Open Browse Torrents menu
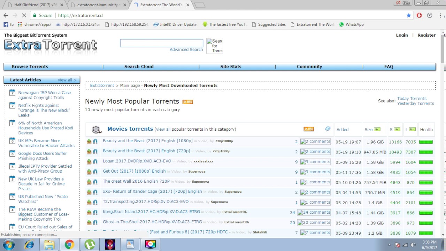 click(x=30, y=67)
